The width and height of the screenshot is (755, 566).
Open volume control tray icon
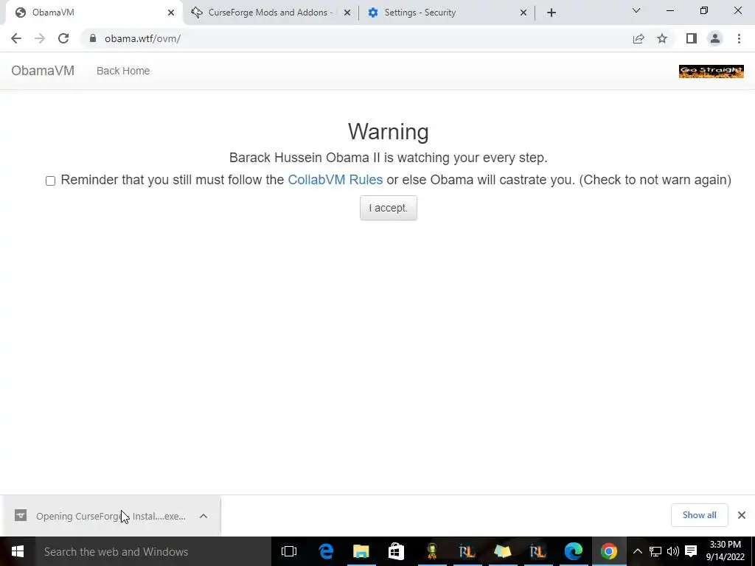point(673,551)
